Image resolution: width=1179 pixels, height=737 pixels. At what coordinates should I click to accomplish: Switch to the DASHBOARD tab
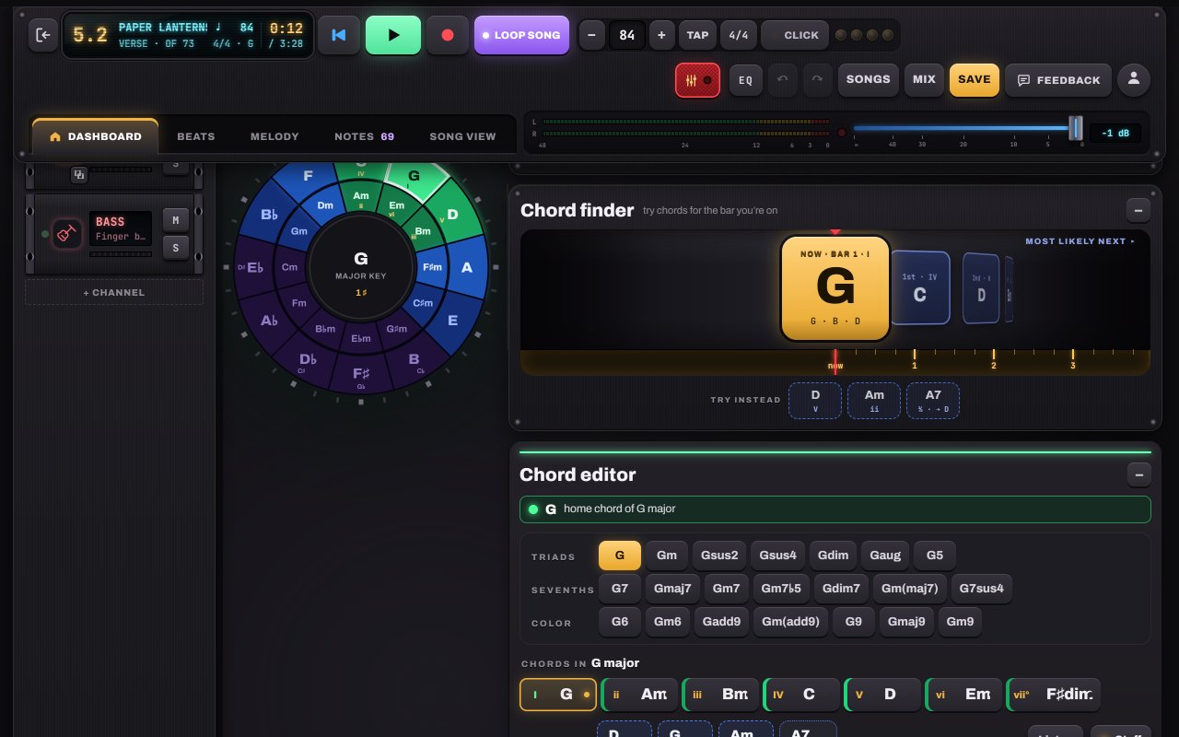click(96, 136)
